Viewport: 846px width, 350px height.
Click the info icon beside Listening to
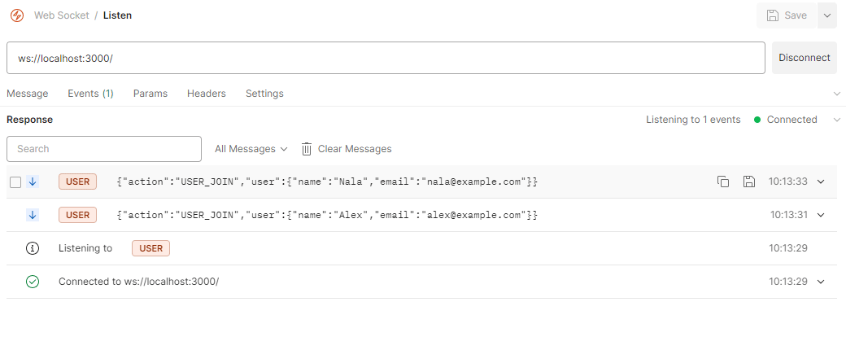33,248
